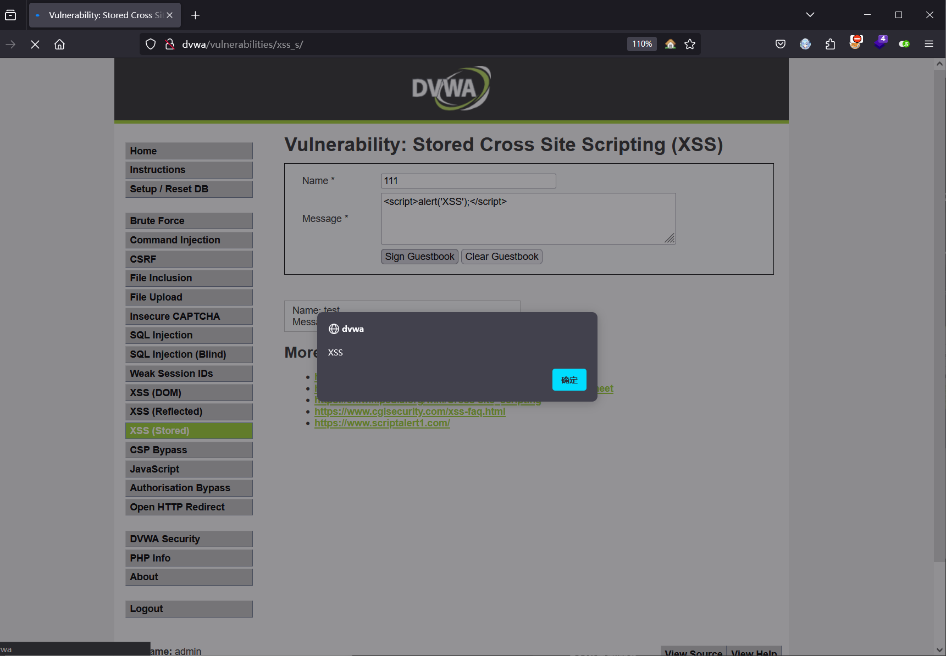Grab the Message textarea resize handle

(670, 238)
